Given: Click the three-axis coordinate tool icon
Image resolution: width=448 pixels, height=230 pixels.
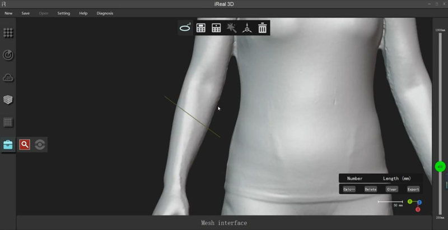Looking at the screenshot, I should (247, 27).
